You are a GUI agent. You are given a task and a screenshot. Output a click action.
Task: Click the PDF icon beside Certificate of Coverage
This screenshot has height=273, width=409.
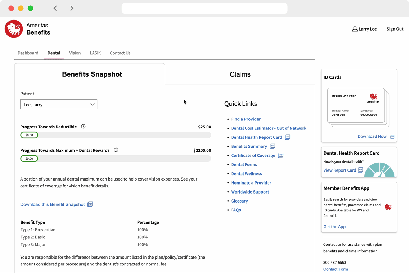coord(280,155)
